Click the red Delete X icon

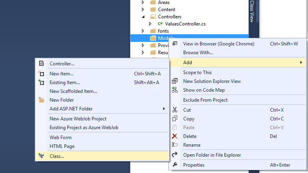175,136
